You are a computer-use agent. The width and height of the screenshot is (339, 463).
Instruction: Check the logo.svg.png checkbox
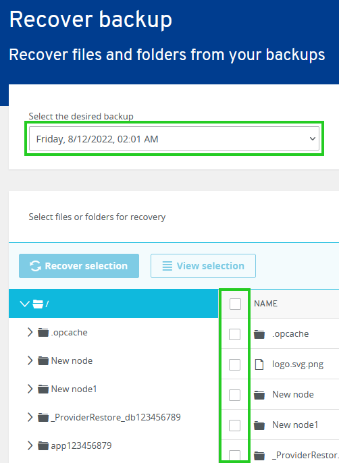tap(235, 364)
